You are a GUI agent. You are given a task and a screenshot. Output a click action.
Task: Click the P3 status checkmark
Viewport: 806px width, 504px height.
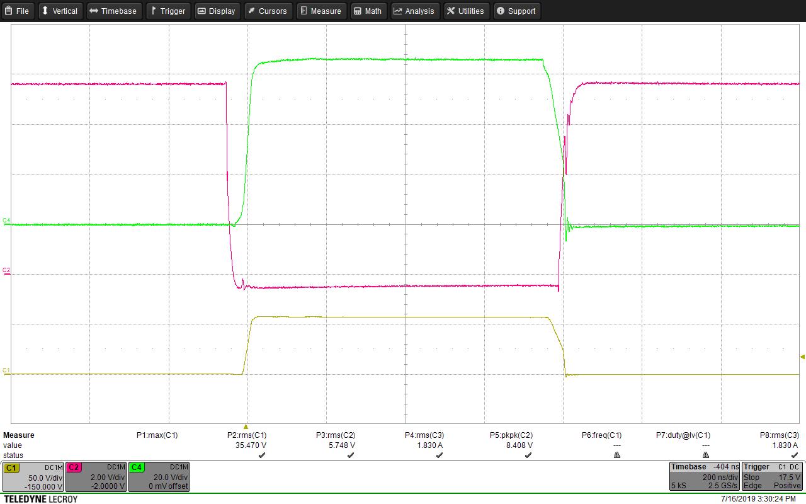(351, 455)
